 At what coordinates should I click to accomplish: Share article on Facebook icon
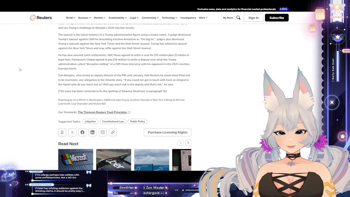[82, 132]
